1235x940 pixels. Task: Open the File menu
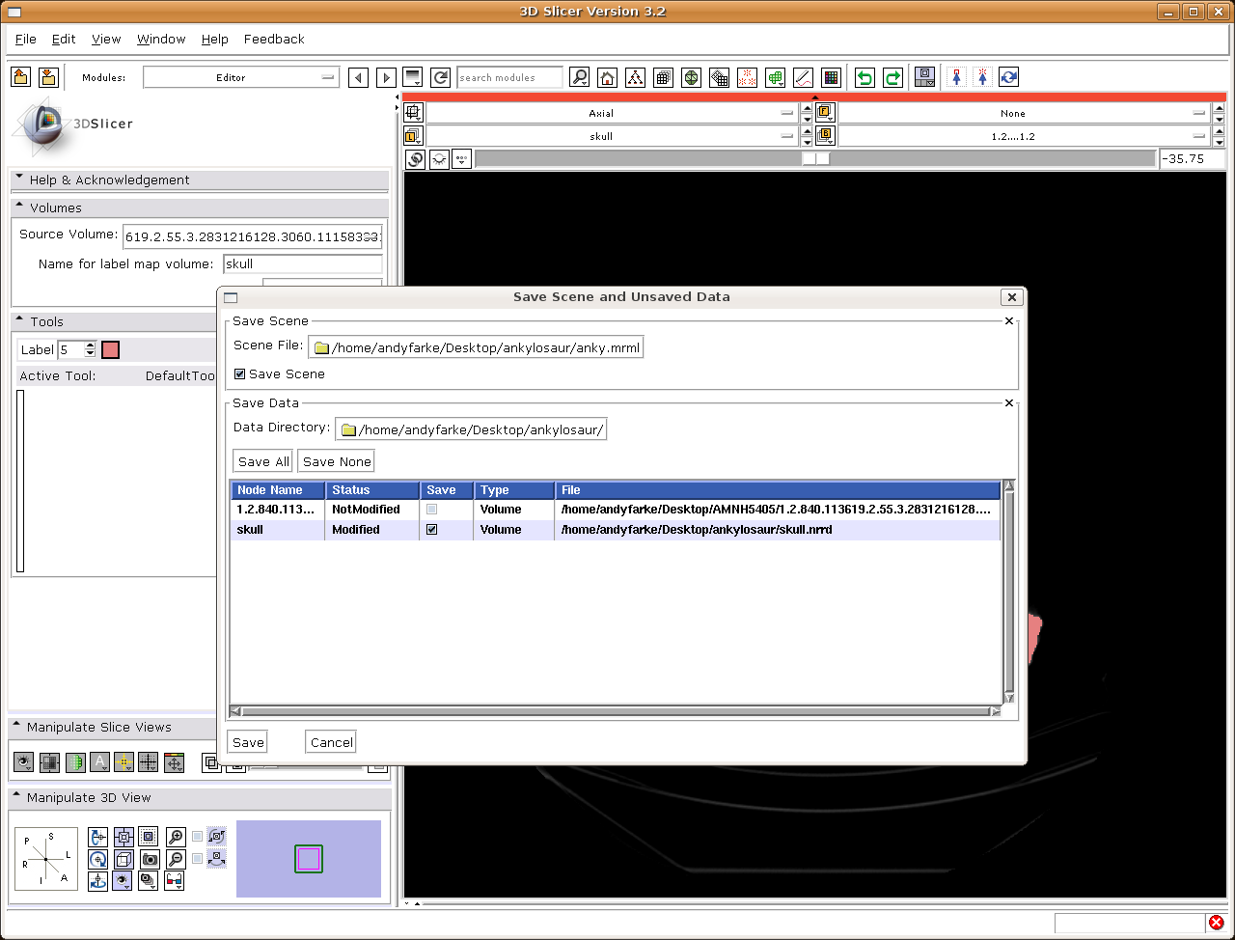coord(26,40)
